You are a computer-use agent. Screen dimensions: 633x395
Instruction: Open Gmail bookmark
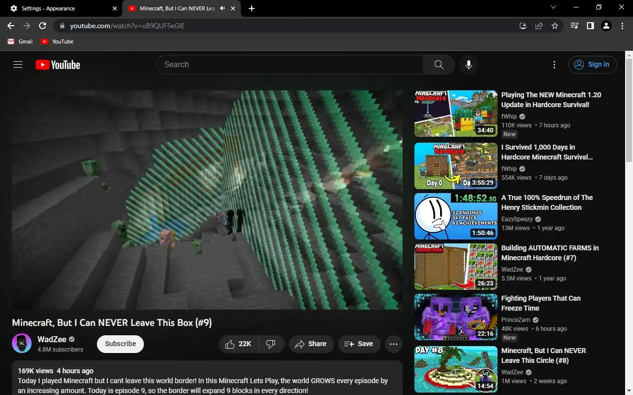[20, 41]
